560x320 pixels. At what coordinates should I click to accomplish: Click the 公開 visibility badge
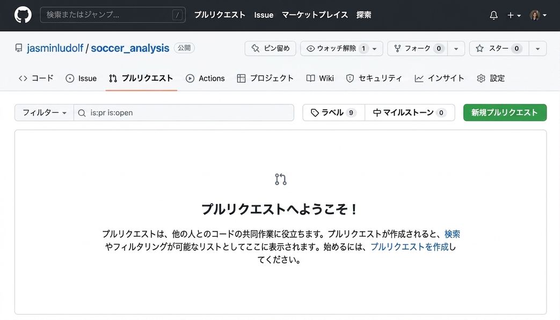(184, 48)
